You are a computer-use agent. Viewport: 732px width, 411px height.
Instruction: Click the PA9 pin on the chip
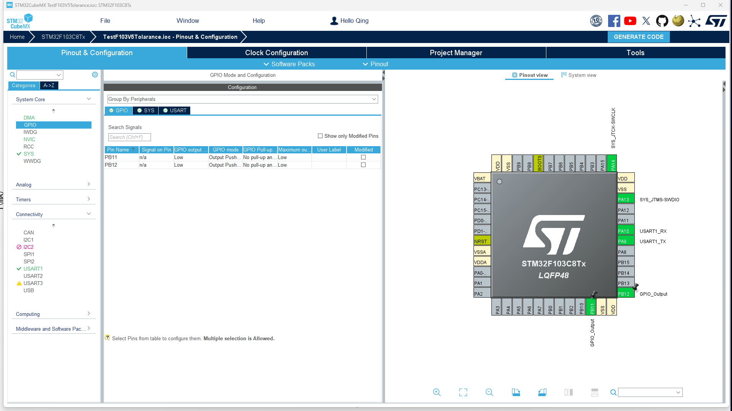[x=626, y=241]
